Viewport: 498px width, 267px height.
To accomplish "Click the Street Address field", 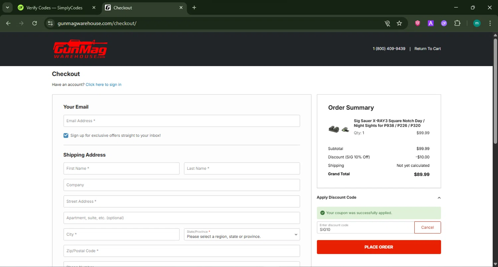I will pos(182,202).
